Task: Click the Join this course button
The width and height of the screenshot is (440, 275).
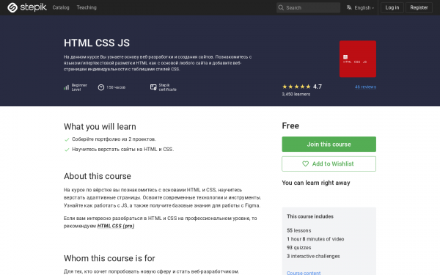Action: (329, 144)
